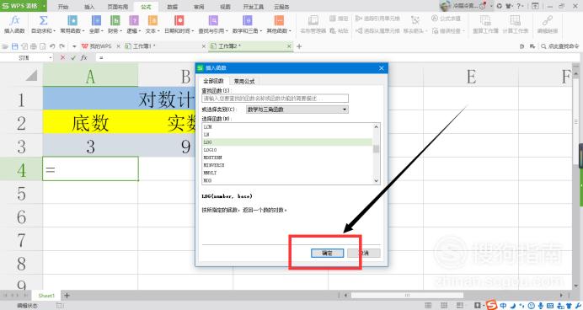This screenshot has width=583, height=310.
Task: Click the 点此查找命令 search box
Action: [x=560, y=46]
